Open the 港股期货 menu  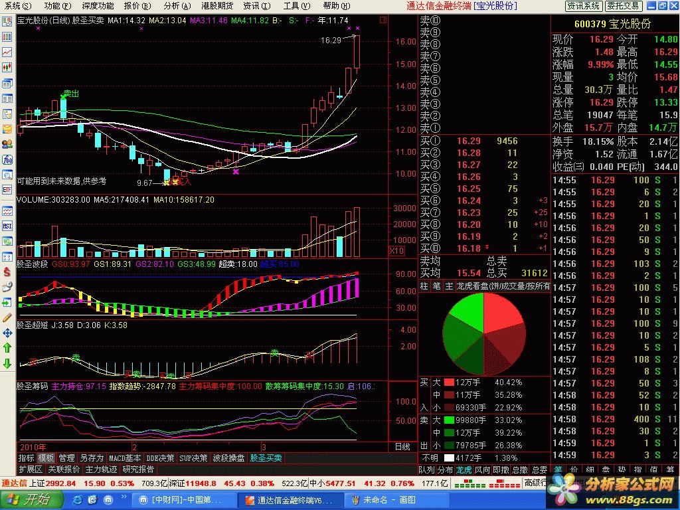(217, 5)
